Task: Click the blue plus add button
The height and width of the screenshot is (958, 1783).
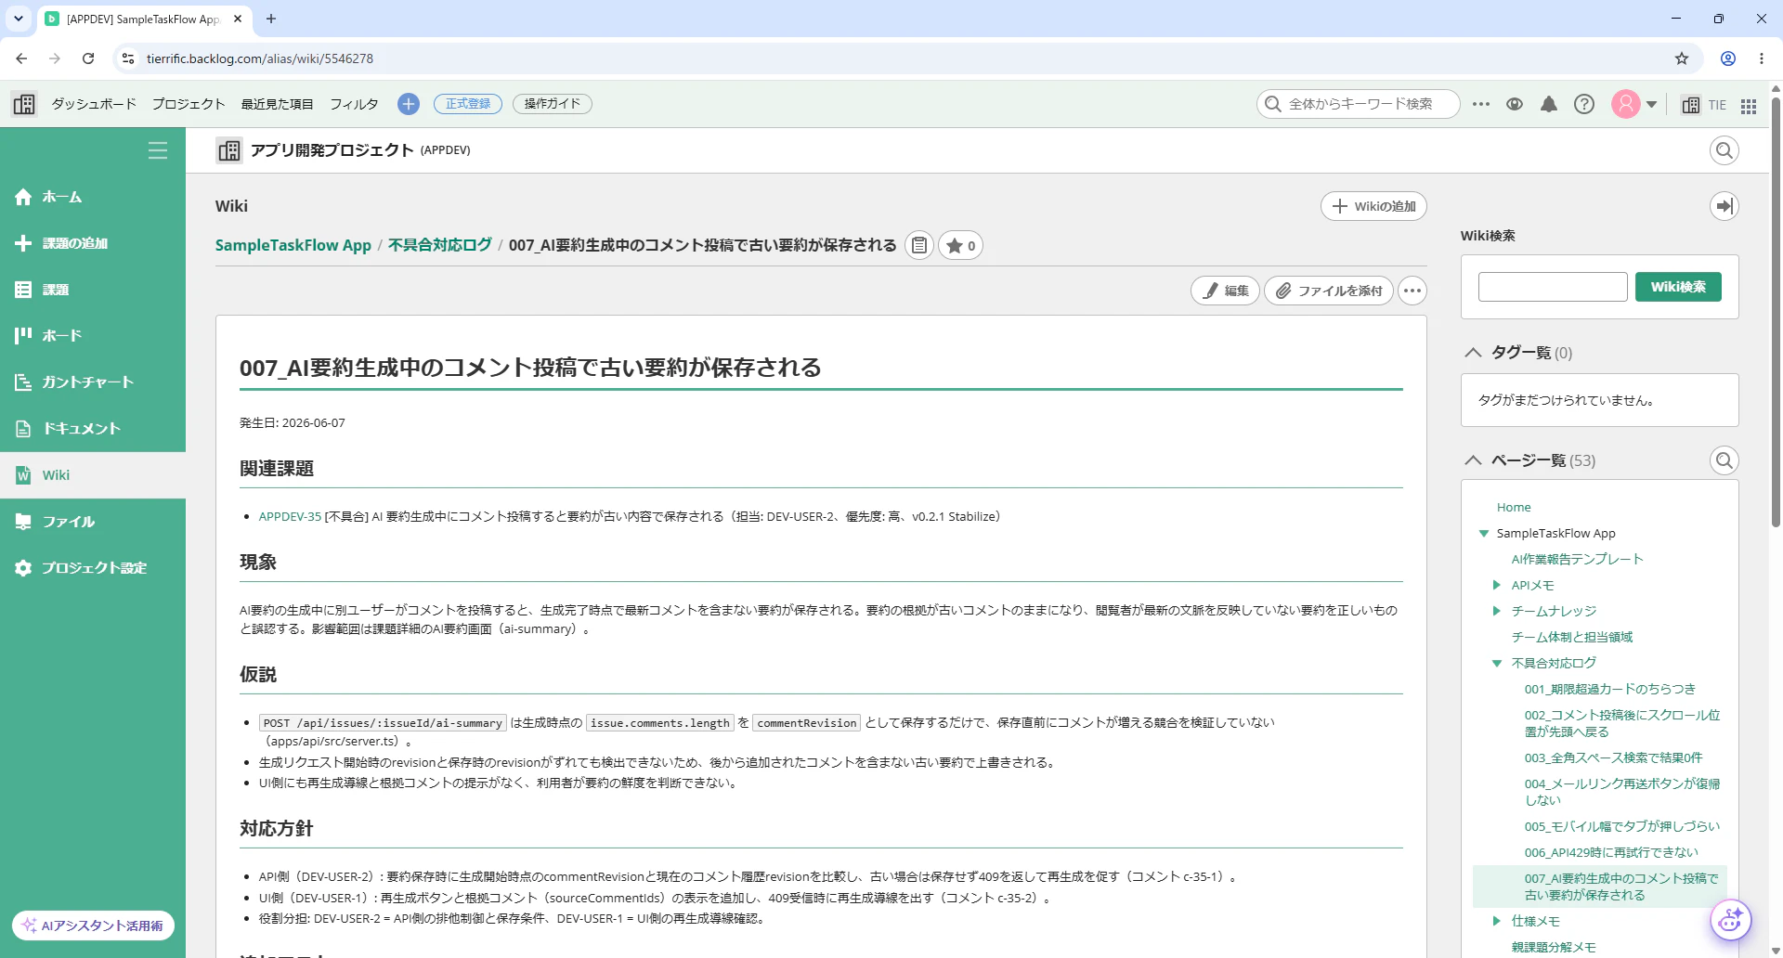Action: click(409, 104)
